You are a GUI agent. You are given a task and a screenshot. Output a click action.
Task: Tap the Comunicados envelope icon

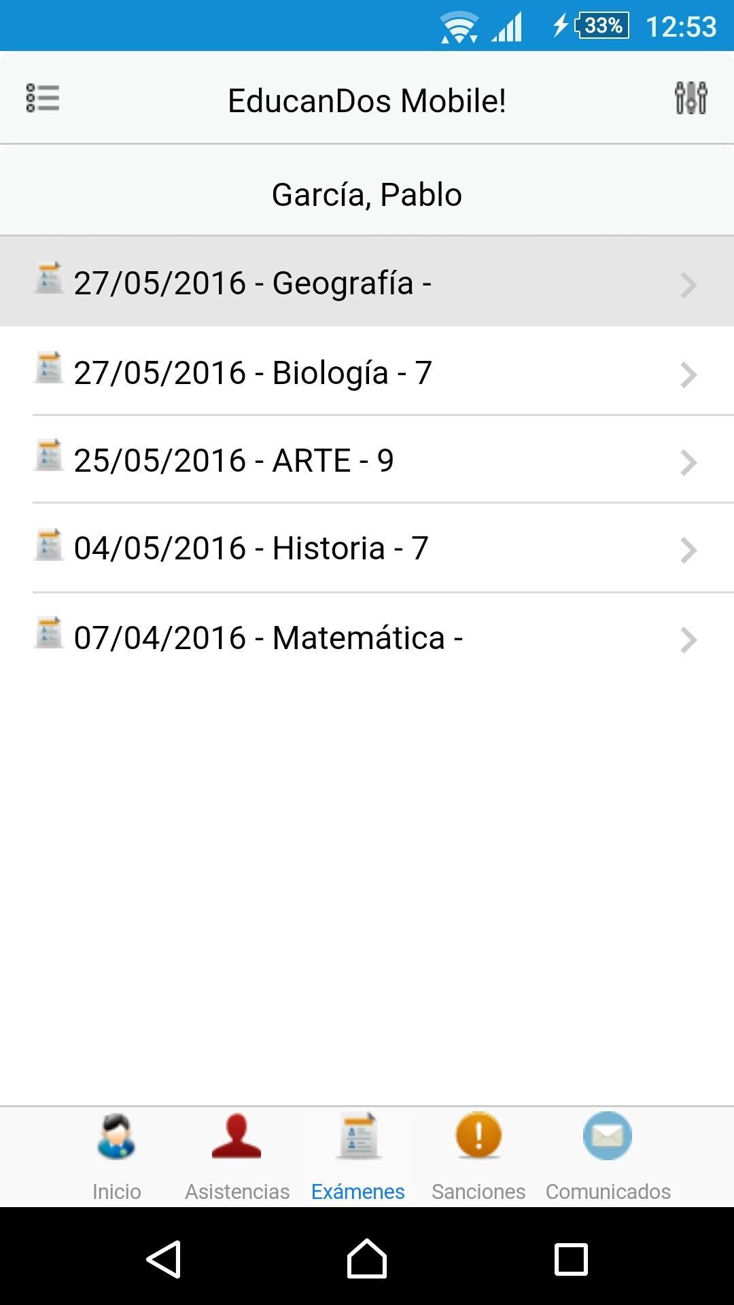(x=608, y=1135)
